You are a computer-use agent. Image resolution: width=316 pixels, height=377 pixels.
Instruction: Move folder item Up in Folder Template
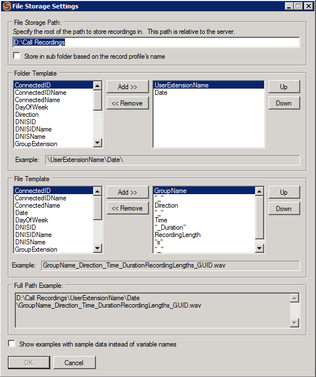click(x=284, y=87)
